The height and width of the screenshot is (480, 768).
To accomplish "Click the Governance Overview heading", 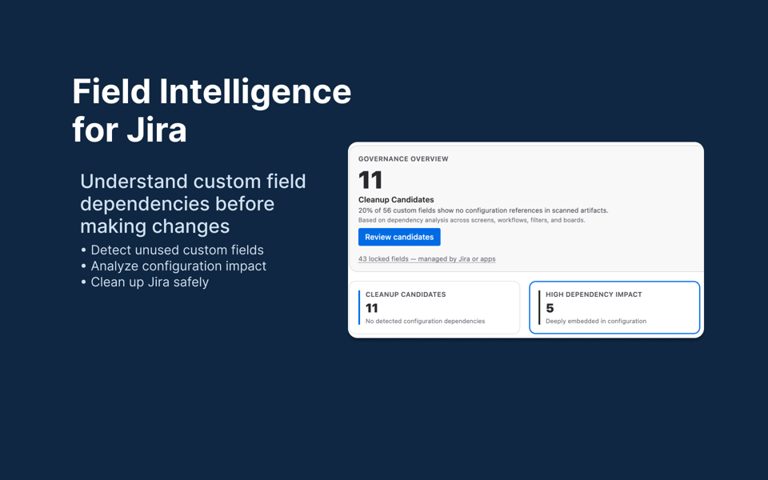I will [x=403, y=159].
